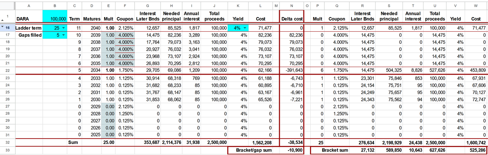Click the needed principal cell 504,325
488x155 pixels.
point(388,70)
